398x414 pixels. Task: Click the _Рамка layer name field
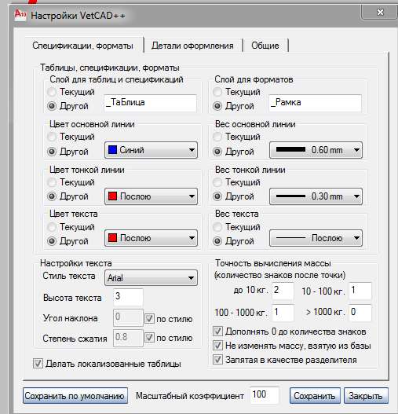(x=315, y=103)
